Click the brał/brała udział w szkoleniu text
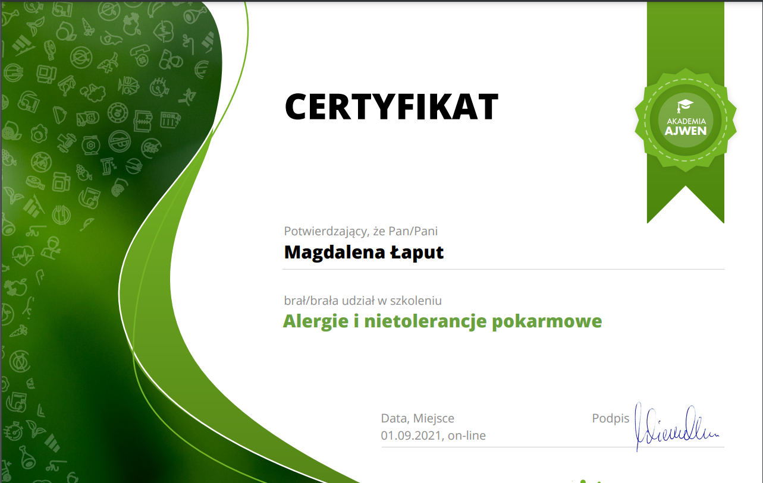 (363, 301)
